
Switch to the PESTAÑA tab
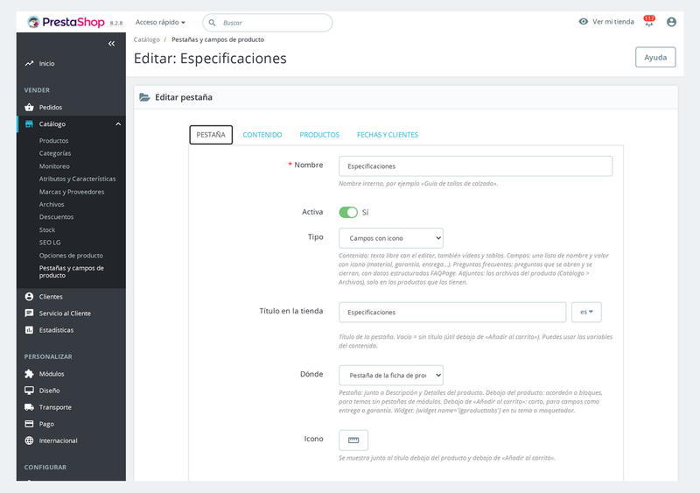click(x=211, y=135)
